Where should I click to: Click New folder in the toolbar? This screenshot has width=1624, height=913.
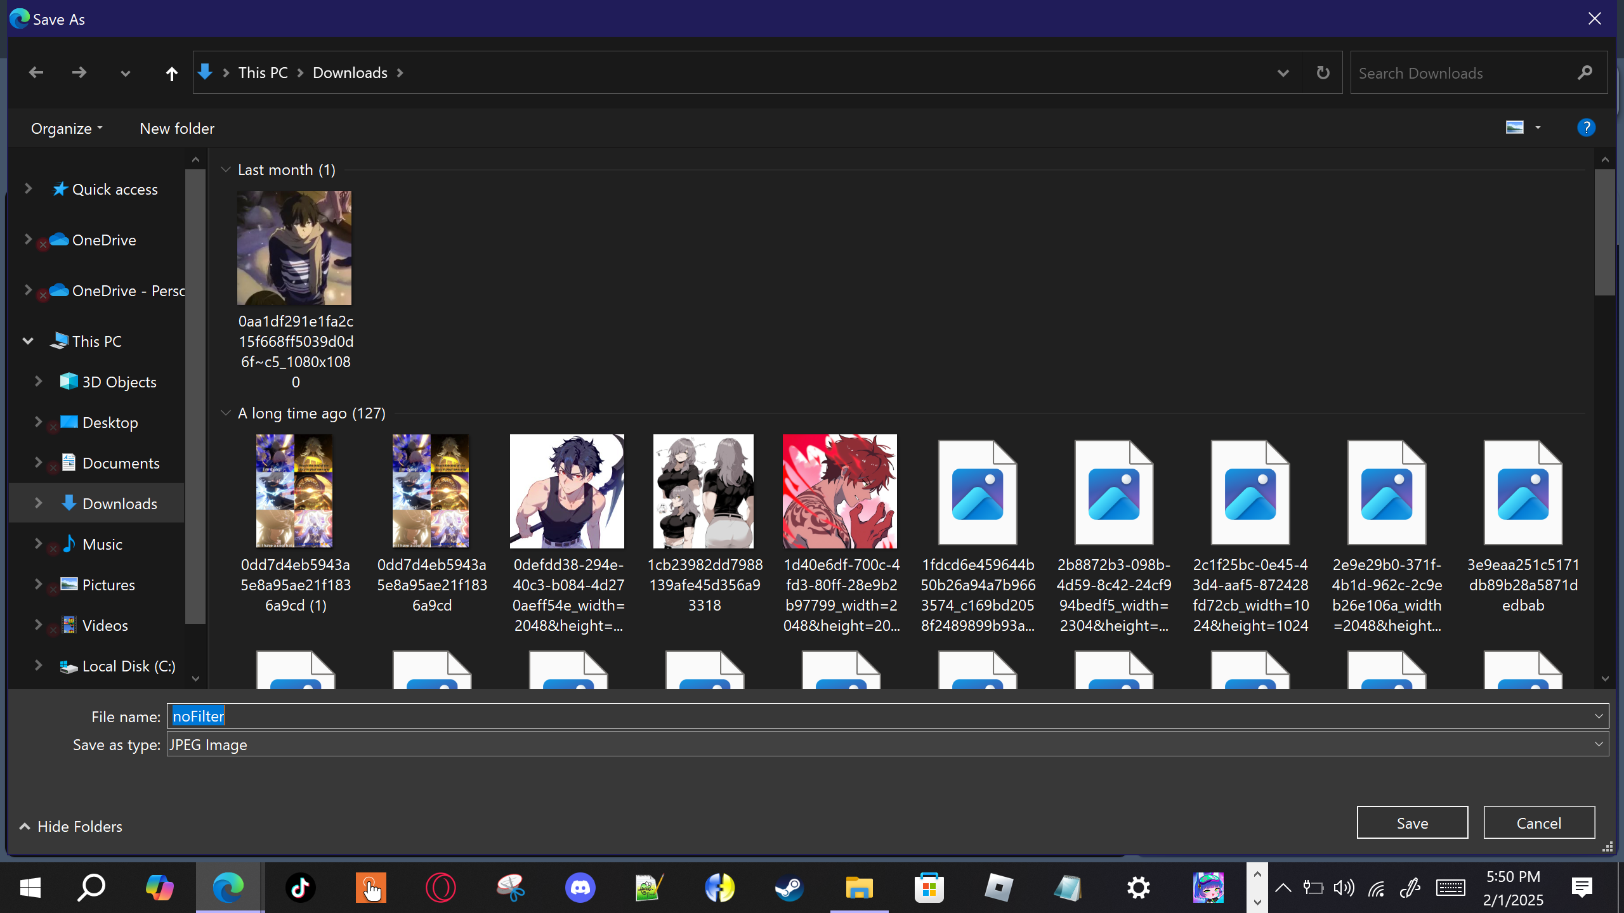click(177, 129)
